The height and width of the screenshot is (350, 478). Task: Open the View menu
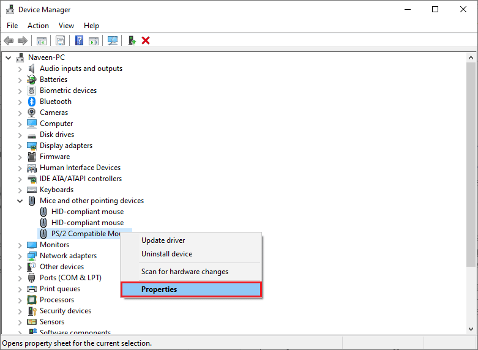point(66,26)
